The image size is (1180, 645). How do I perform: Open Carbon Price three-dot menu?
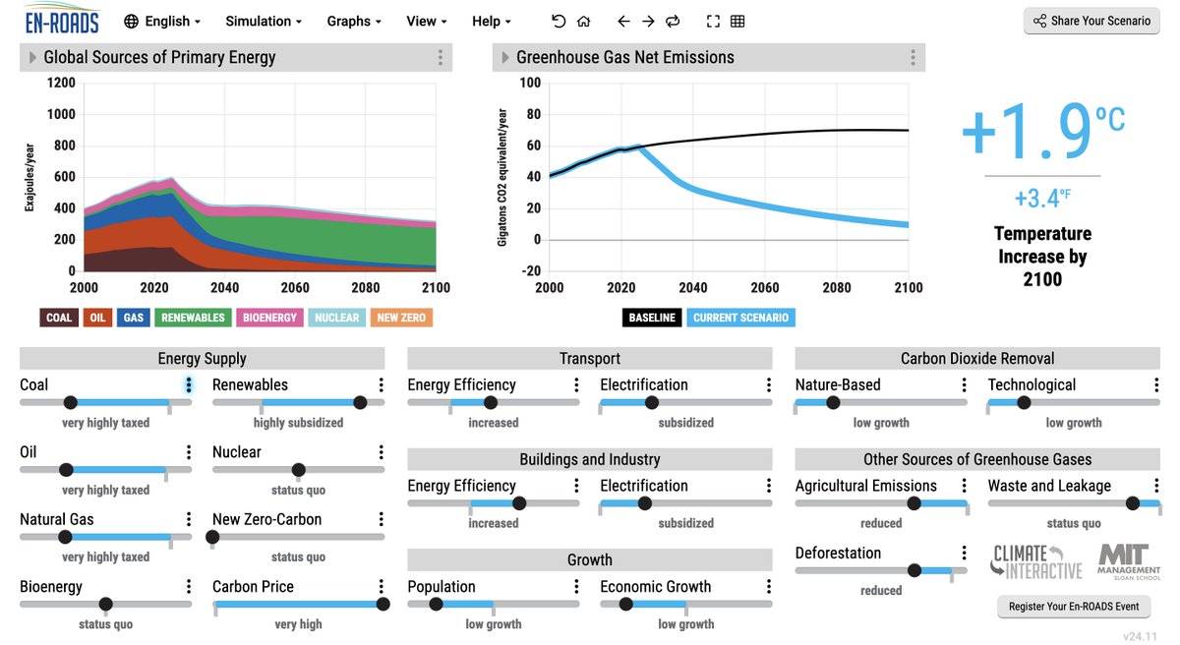[x=381, y=586]
